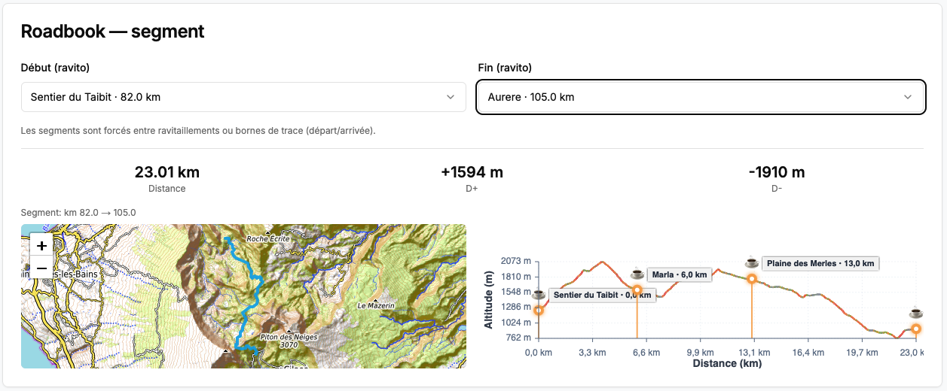Select the Marla orange marker on elevation profile
Viewport: 947px width, 391px height.
tap(637, 290)
